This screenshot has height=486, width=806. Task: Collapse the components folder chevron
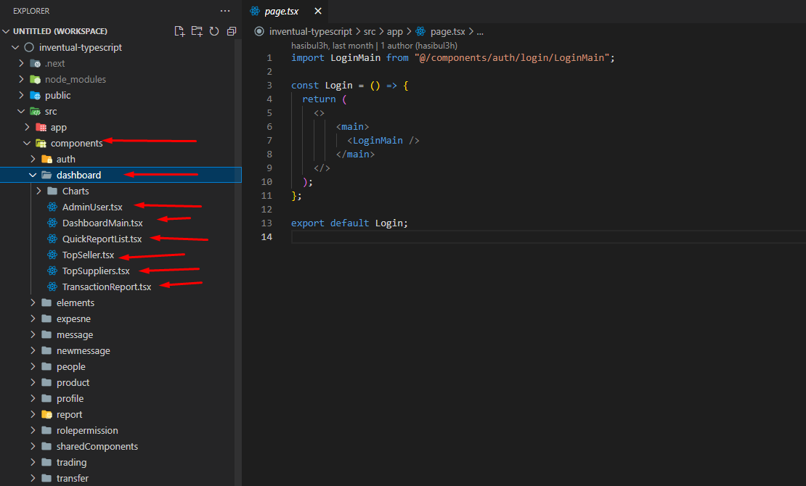coord(27,143)
